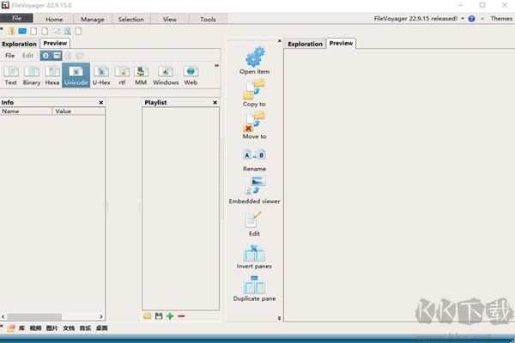Click the Name column header

pos(26,111)
